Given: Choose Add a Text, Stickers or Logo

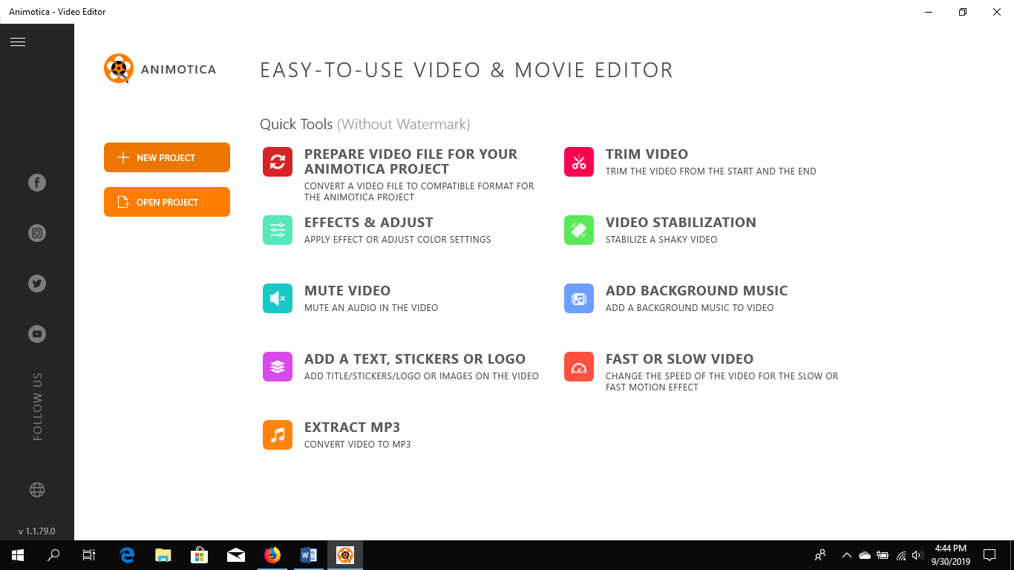Looking at the screenshot, I should tap(415, 358).
